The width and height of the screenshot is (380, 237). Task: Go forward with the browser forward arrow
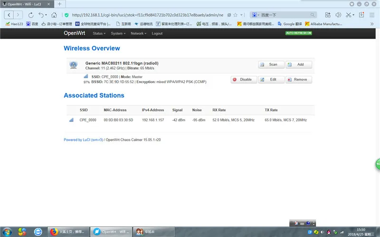18,15
